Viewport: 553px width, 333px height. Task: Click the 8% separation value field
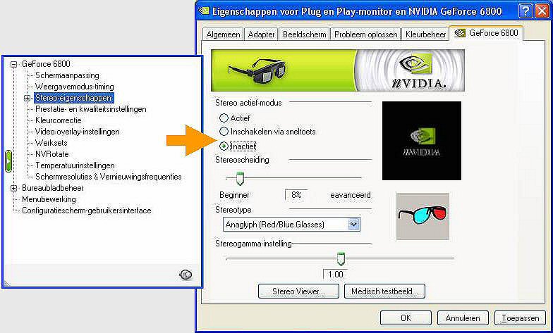296,194
